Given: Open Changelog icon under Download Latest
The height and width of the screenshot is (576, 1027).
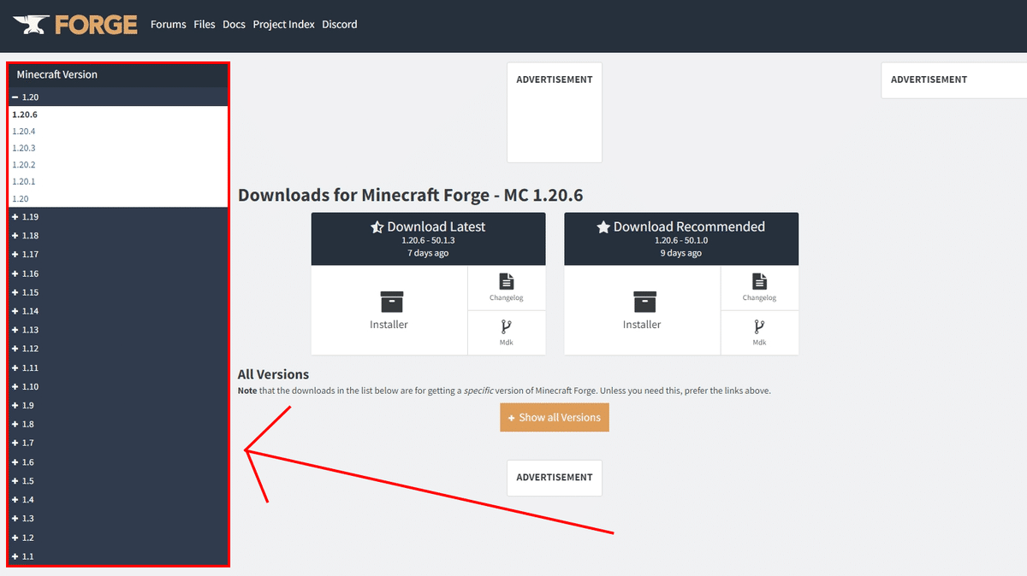Looking at the screenshot, I should [x=506, y=281].
